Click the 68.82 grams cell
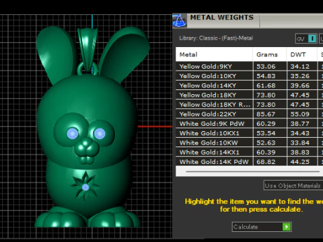This screenshot has height=242, width=323. pos(270,161)
